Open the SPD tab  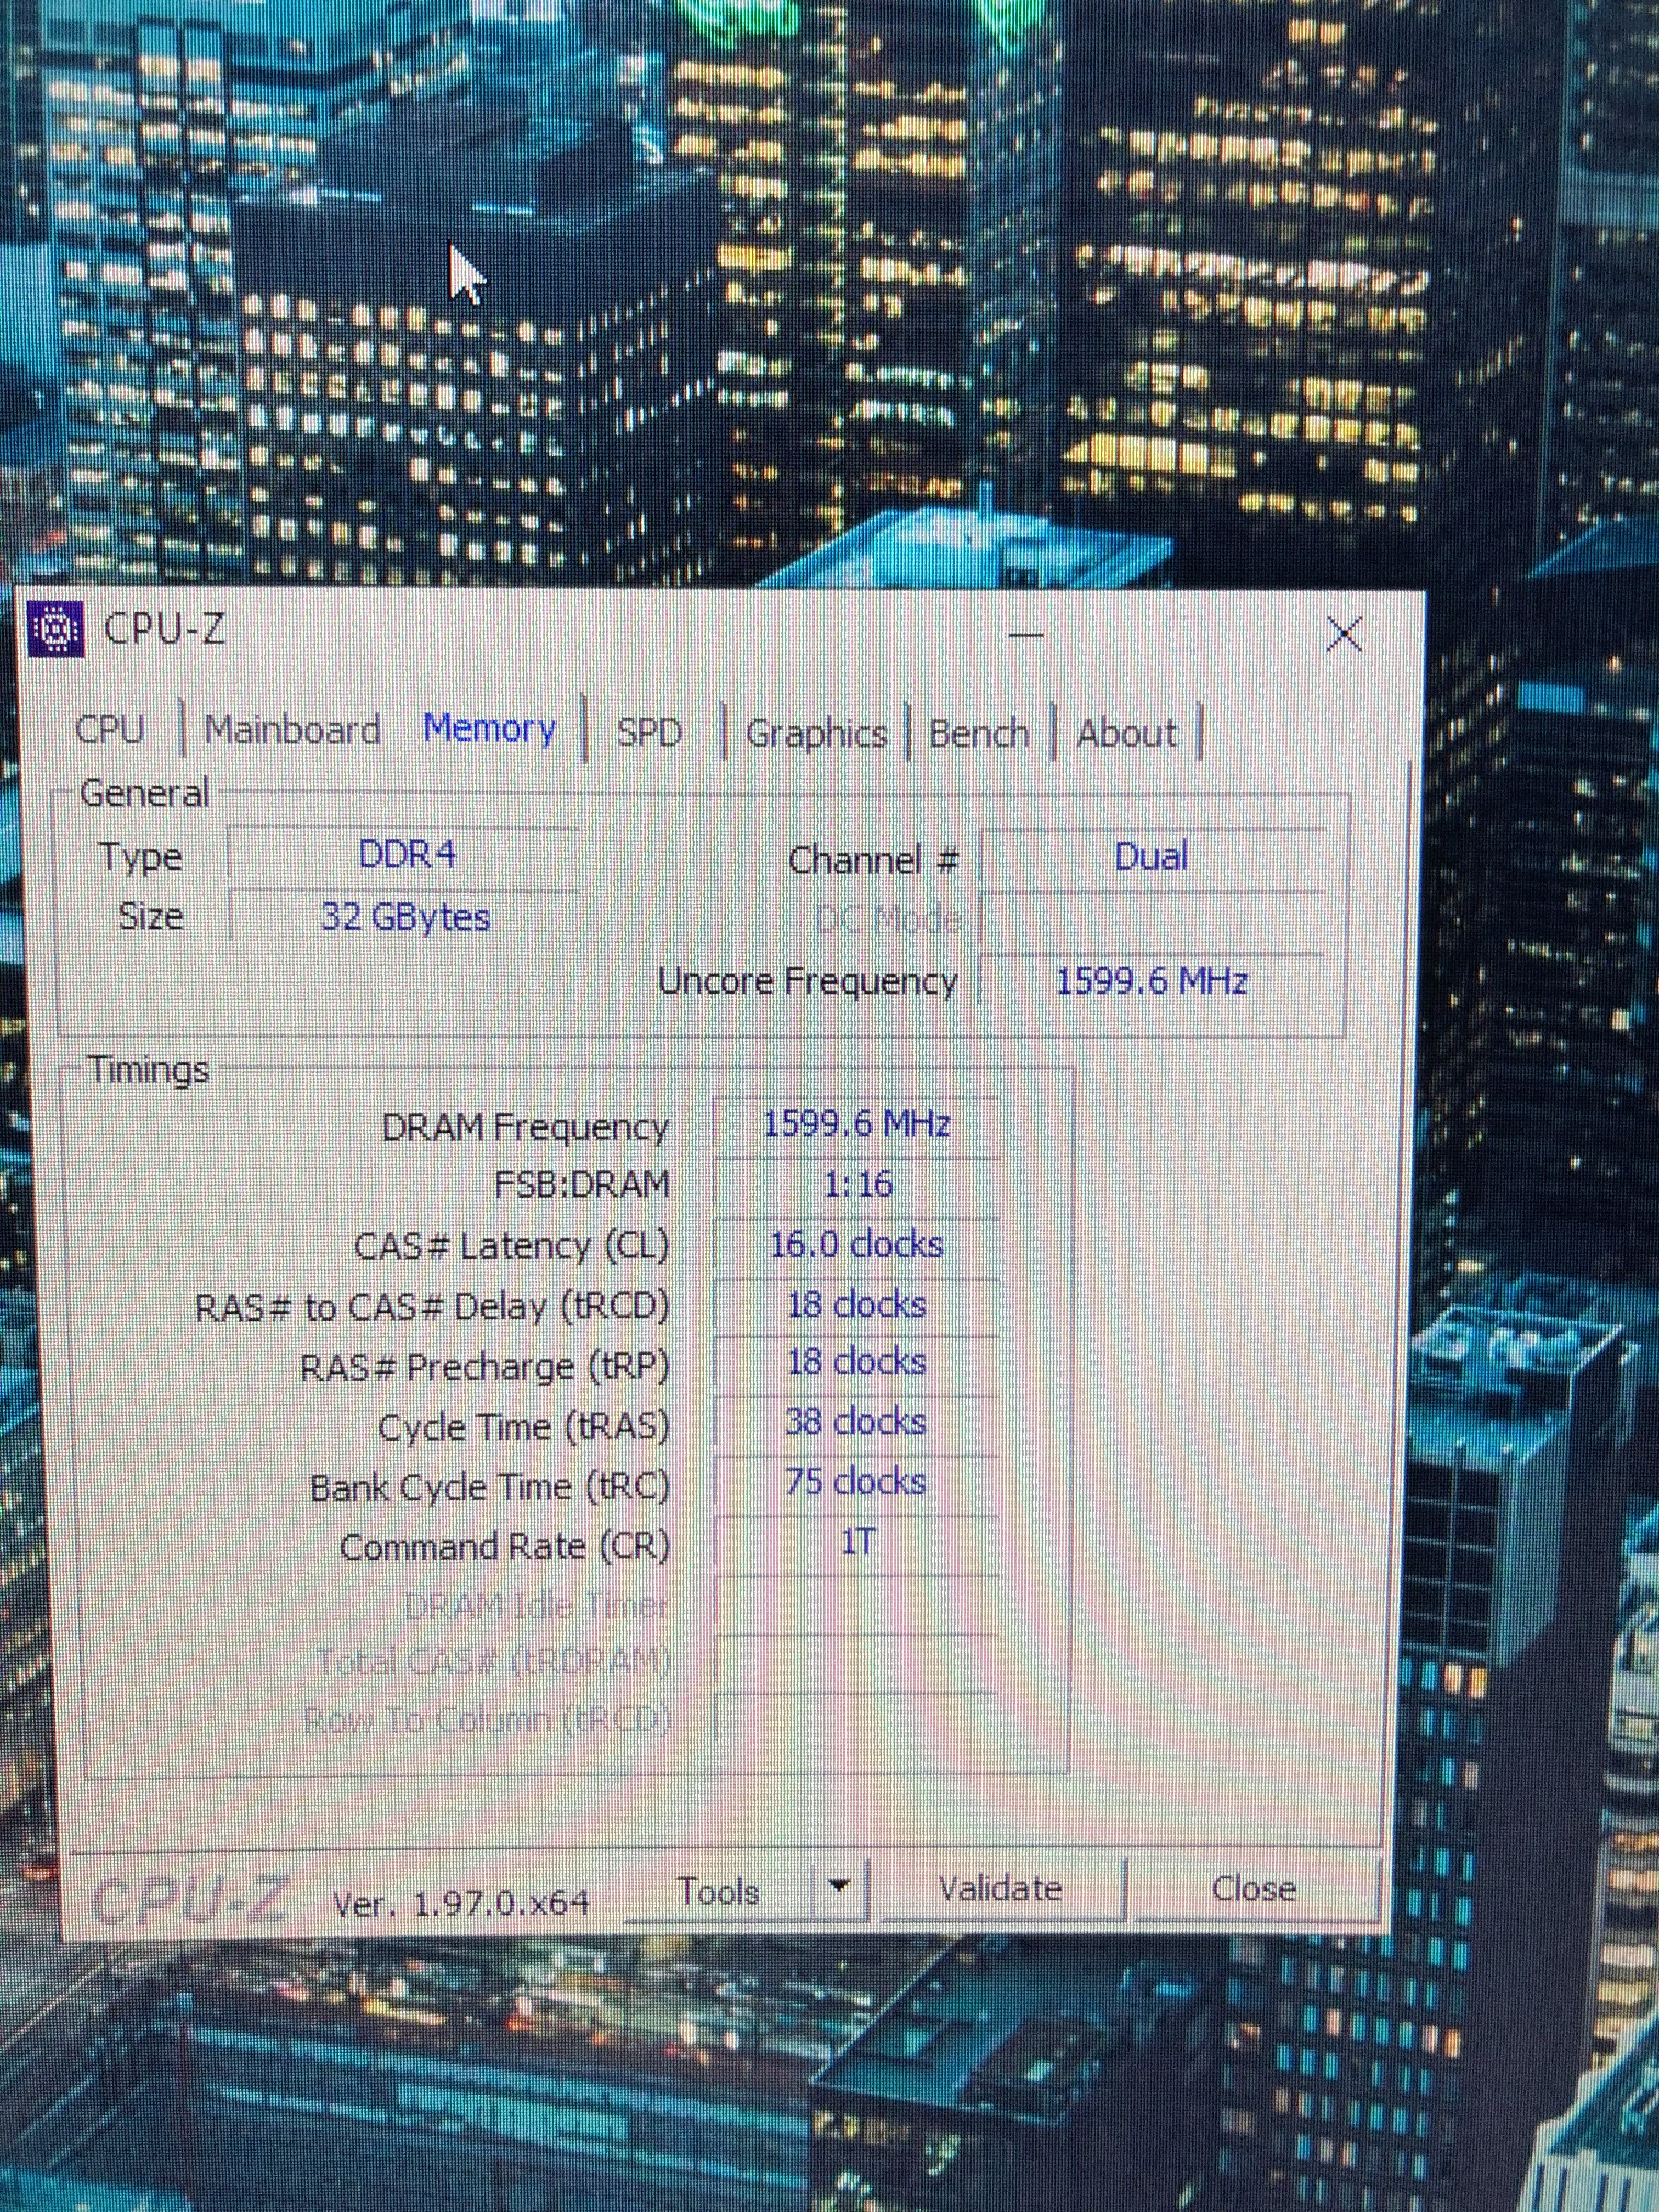click(649, 732)
